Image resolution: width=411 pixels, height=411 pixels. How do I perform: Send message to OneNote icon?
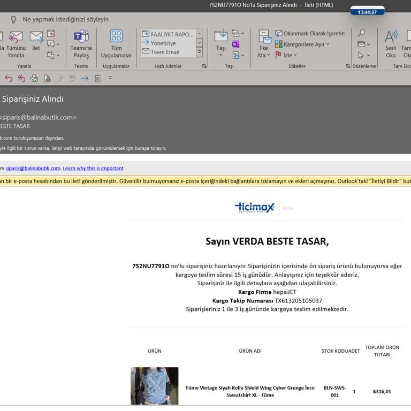tap(235, 44)
